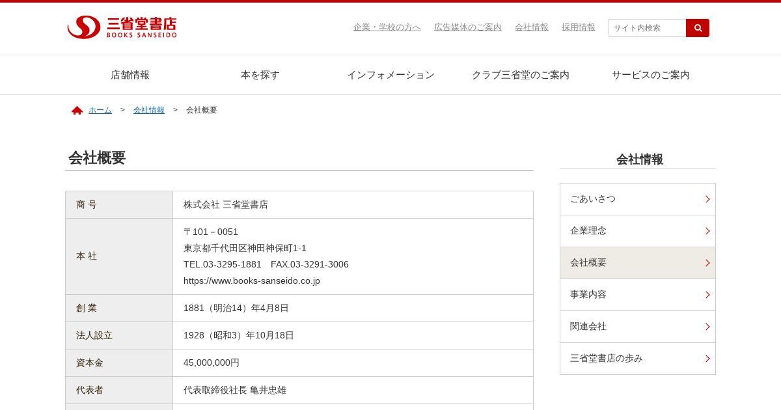Click the 東京都千代田区神田神保町1-1 address
This screenshot has width=781, height=410.
[245, 248]
